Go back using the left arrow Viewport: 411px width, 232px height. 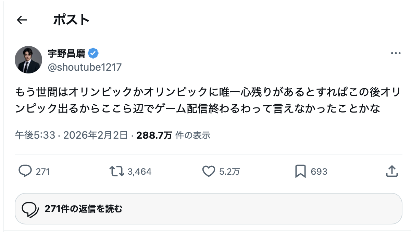22,20
